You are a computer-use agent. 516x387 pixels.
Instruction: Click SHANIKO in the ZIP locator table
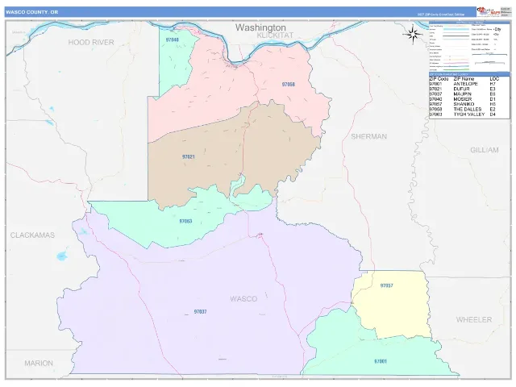tap(464, 104)
